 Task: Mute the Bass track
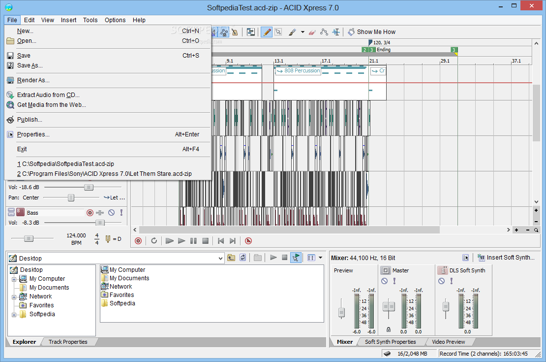tap(112, 213)
